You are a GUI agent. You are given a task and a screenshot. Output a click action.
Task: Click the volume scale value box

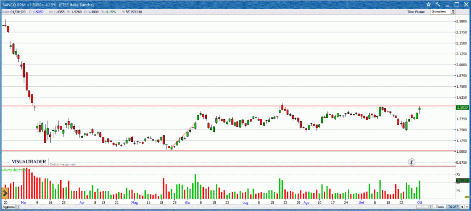tap(462, 181)
